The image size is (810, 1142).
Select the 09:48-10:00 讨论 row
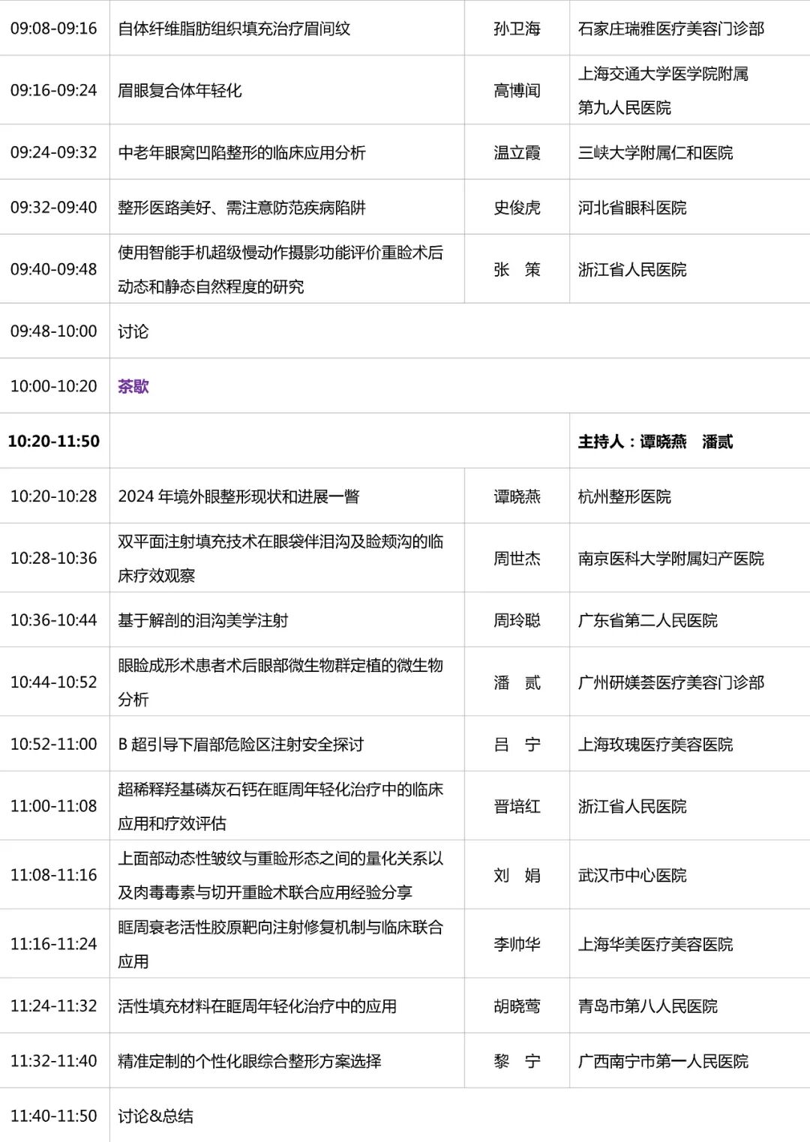(x=135, y=331)
